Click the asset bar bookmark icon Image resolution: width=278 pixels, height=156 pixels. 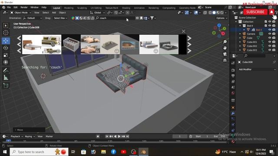pyautogui.click(x=141, y=18)
